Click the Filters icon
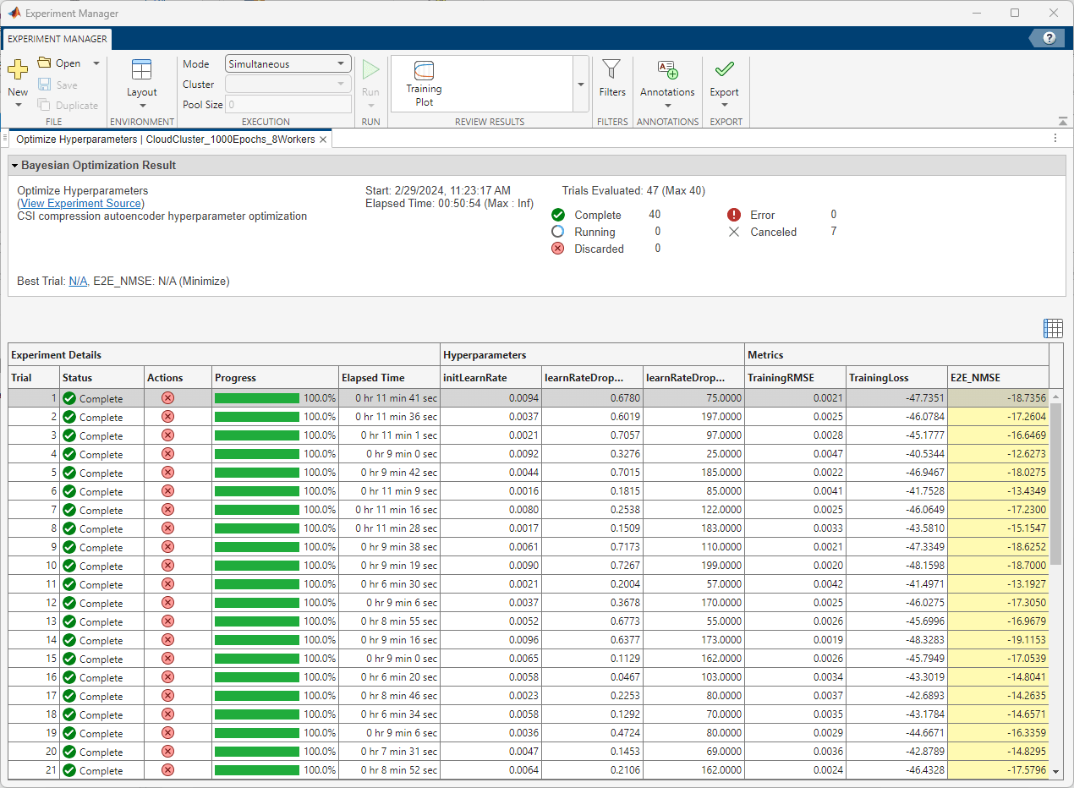Viewport: 1074px width, 788px height. [611, 80]
